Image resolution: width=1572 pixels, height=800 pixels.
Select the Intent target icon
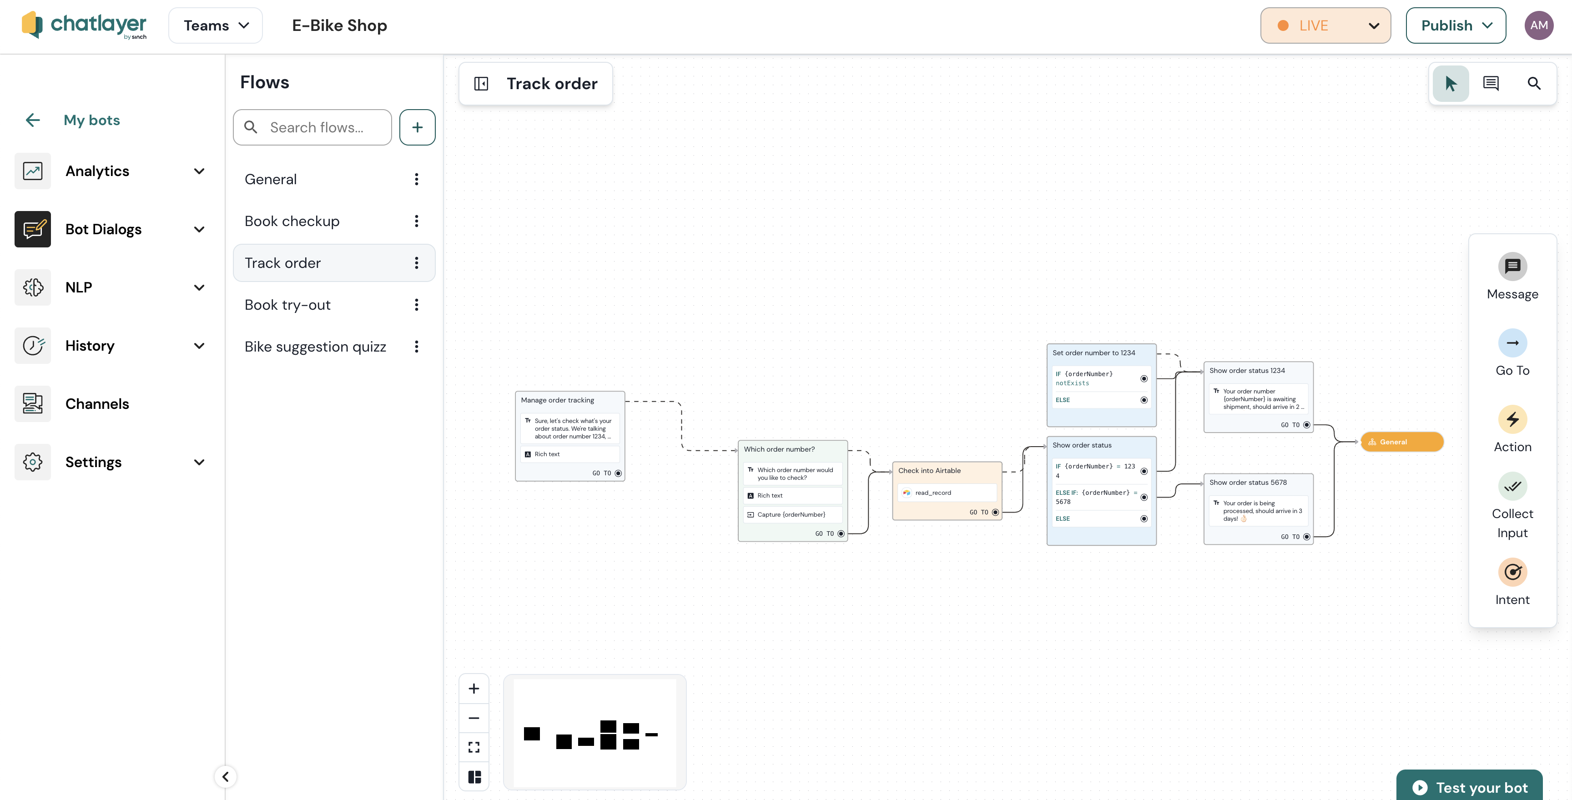(1512, 572)
